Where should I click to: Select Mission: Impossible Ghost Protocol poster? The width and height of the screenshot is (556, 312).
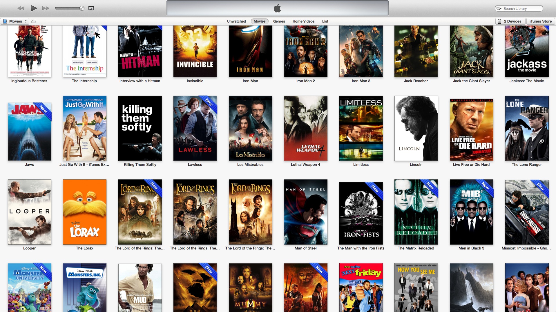click(x=527, y=212)
